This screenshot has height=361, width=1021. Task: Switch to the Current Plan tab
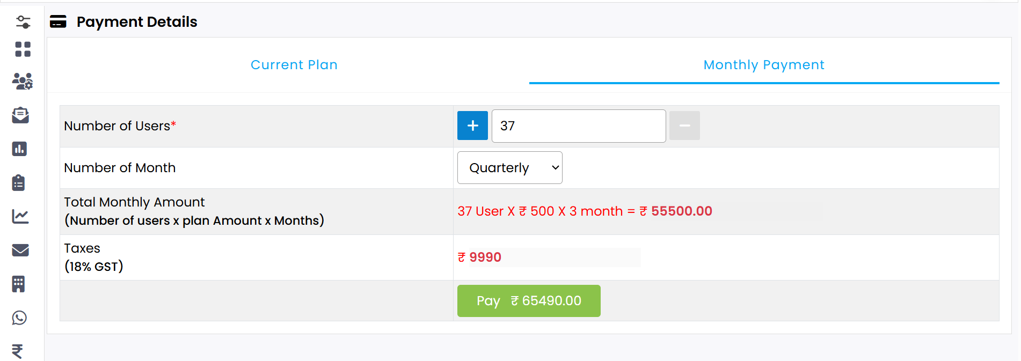[294, 64]
